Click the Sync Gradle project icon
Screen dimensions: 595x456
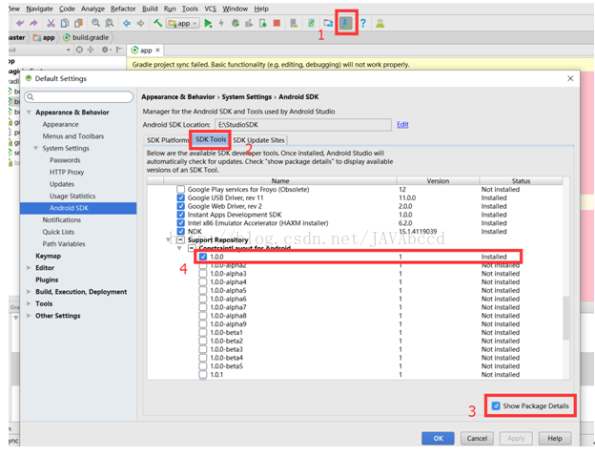(311, 23)
